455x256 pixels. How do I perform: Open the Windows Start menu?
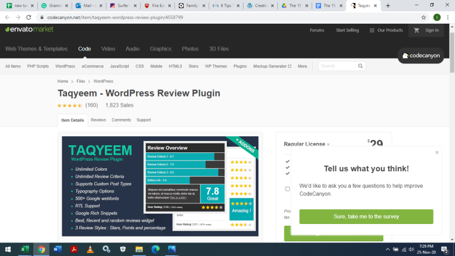pos(8,249)
